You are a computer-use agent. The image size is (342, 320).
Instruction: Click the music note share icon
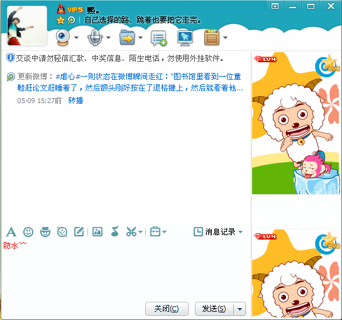114,231
